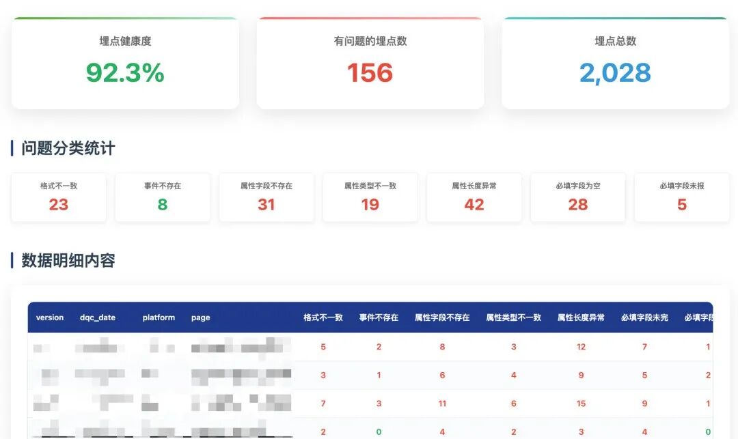Select the 事件不存在 card showing green 8

163,197
